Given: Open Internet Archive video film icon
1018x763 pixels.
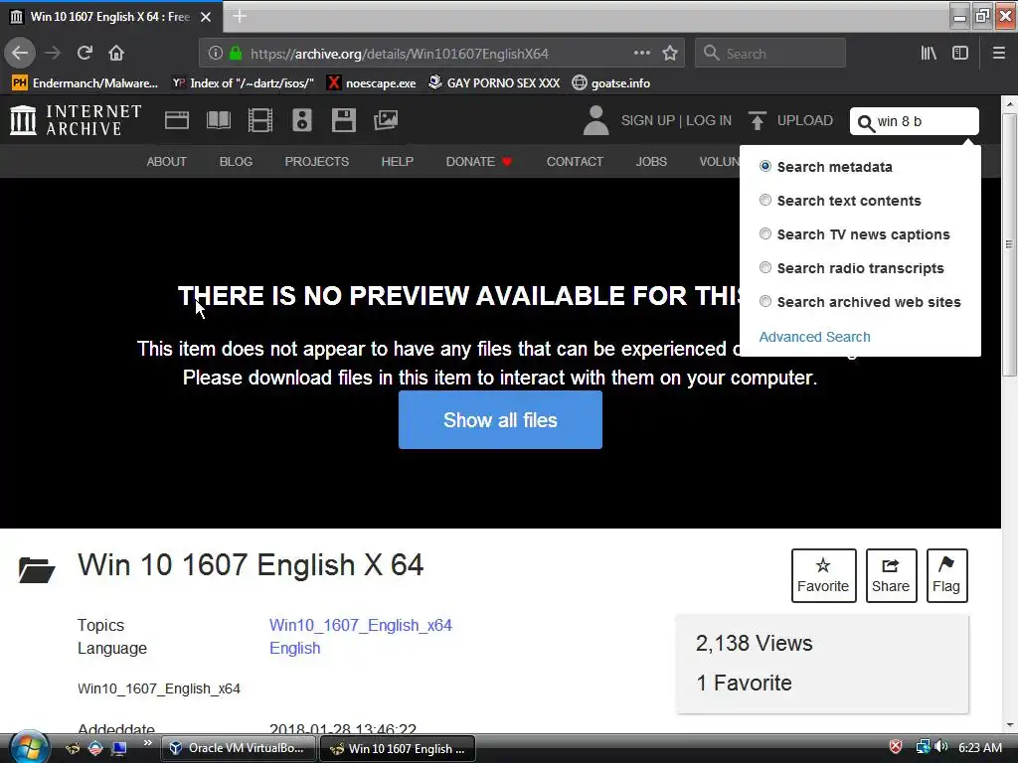Looking at the screenshot, I should tap(260, 120).
